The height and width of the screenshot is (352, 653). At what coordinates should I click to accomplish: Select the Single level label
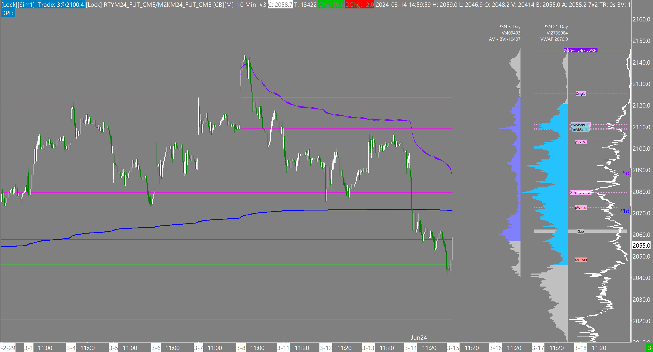click(580, 93)
